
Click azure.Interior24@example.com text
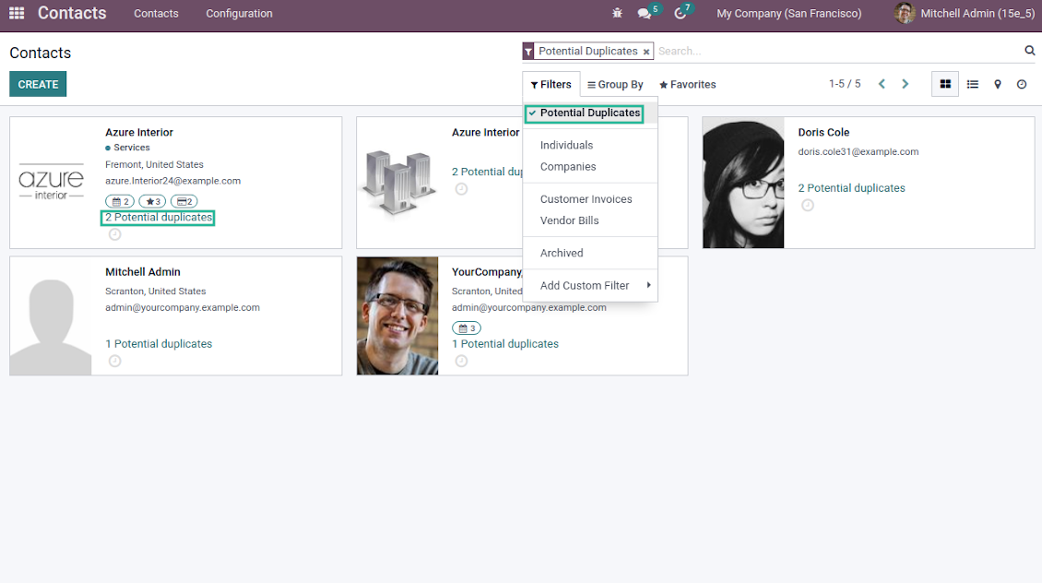[172, 181]
